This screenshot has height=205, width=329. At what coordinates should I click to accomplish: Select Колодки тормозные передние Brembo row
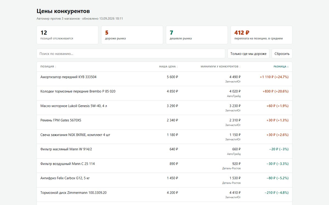[x=164, y=93]
